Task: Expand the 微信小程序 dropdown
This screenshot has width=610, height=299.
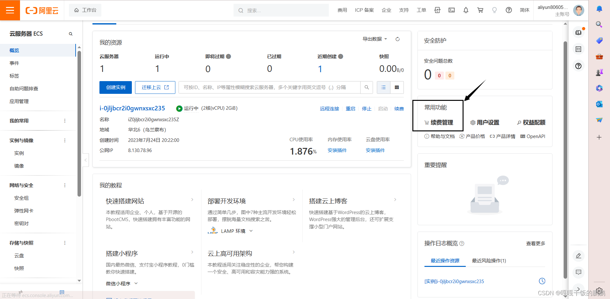Action: (x=122, y=283)
